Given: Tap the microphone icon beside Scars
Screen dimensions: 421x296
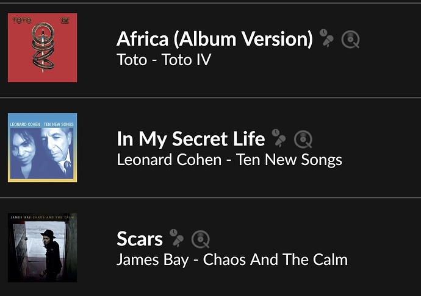Looking at the screenshot, I should pos(176,238).
